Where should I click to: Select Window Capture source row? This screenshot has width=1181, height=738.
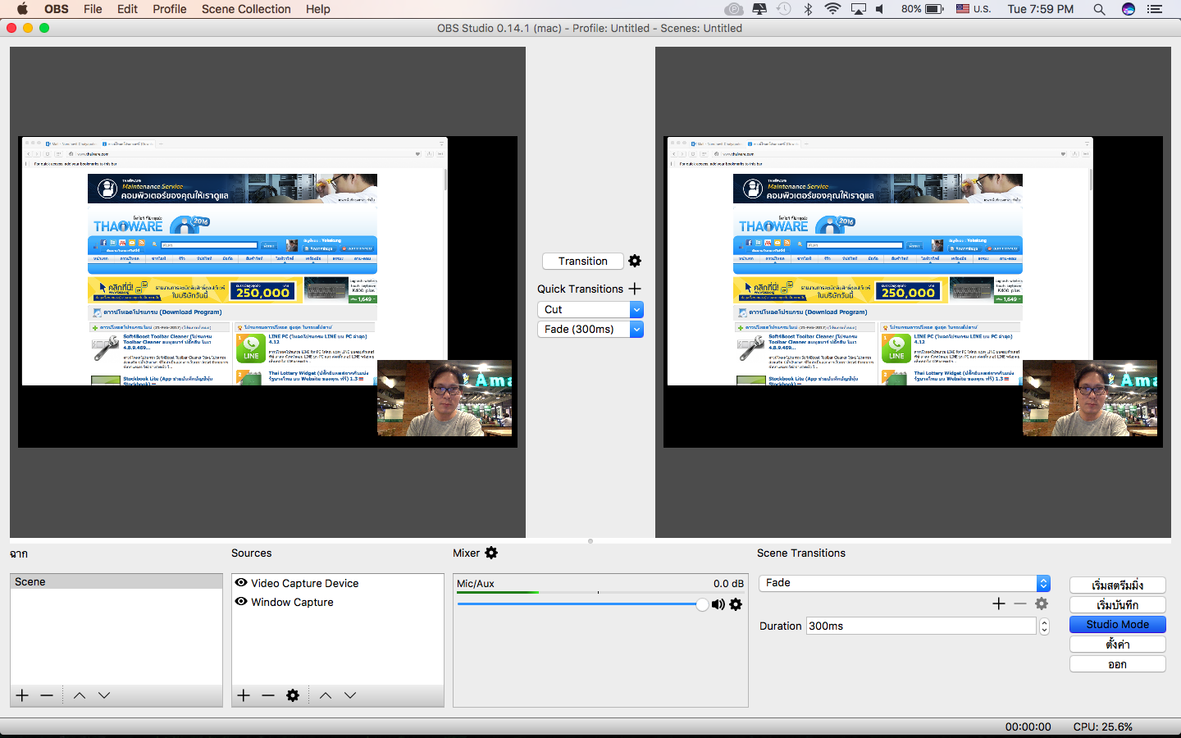(x=338, y=602)
